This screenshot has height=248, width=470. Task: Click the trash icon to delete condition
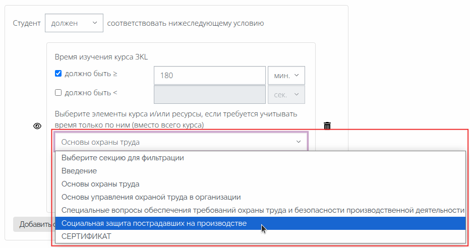click(x=327, y=126)
